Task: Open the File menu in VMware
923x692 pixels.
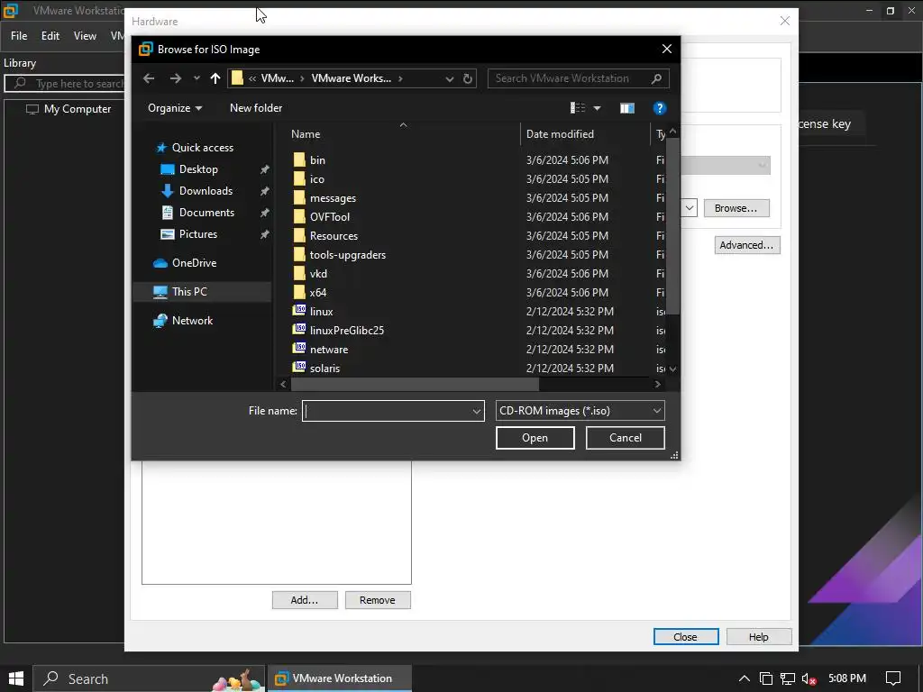Action: [x=19, y=36]
